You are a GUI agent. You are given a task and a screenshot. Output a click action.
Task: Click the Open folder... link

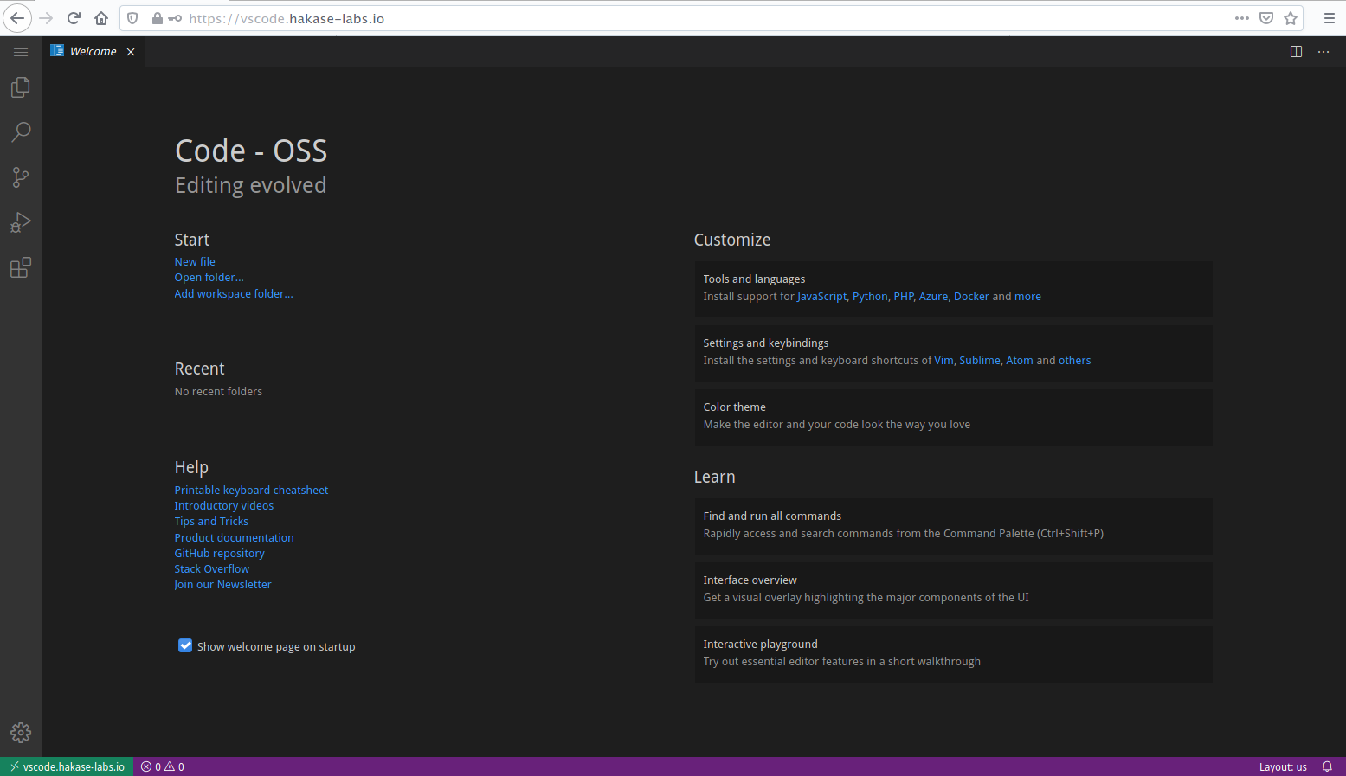pyautogui.click(x=209, y=278)
